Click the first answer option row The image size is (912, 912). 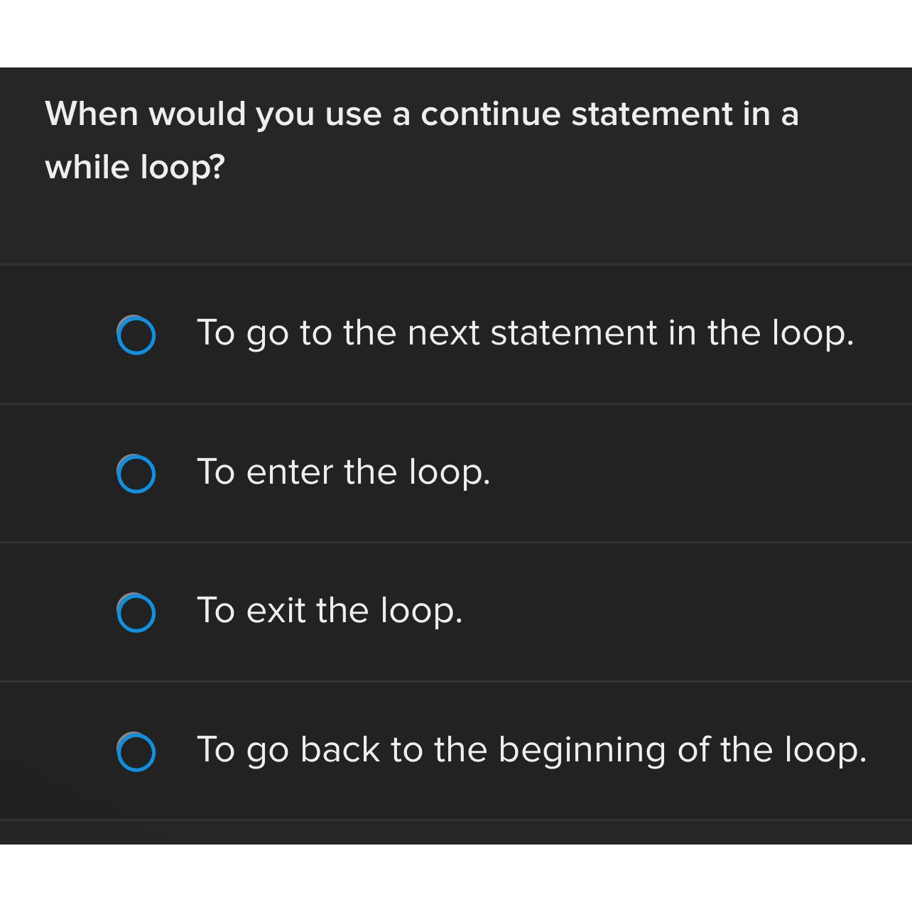[456, 334]
